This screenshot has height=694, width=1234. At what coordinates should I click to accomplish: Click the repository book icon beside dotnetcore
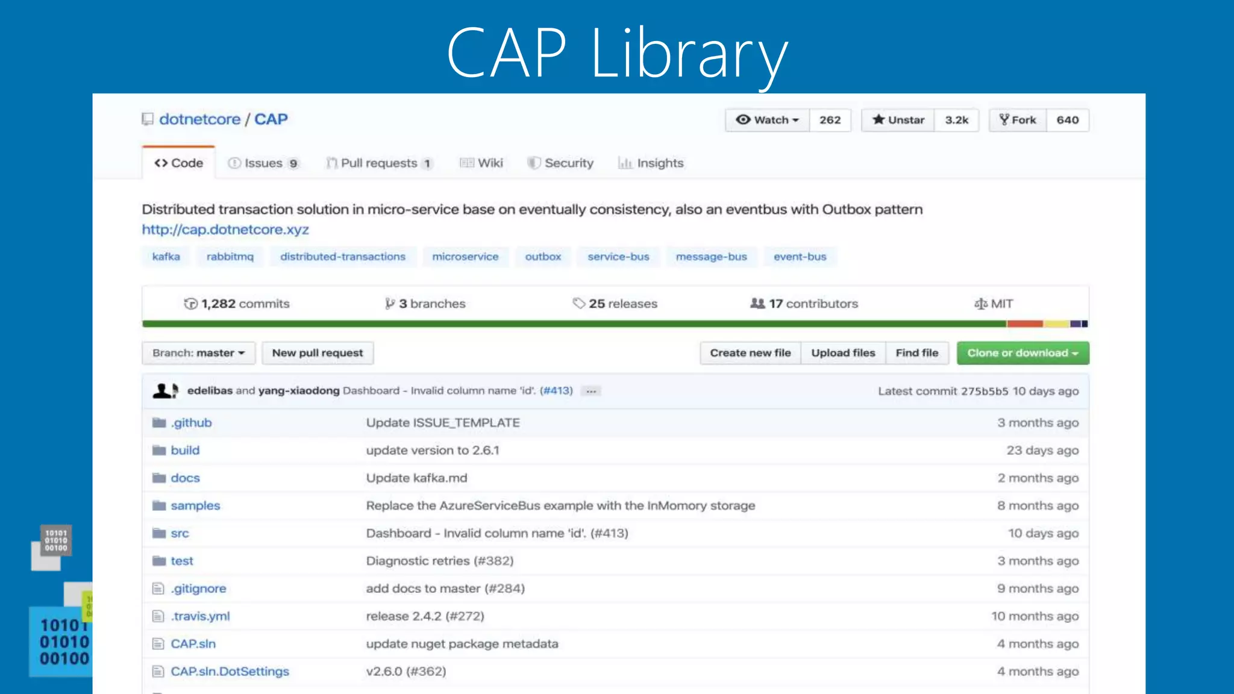[147, 119]
